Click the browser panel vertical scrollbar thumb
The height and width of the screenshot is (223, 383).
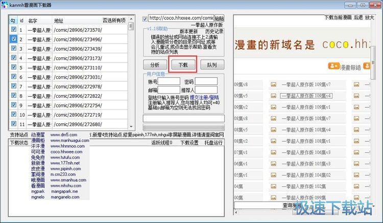373,63
